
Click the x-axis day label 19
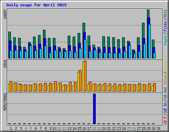click(x=99, y=128)
